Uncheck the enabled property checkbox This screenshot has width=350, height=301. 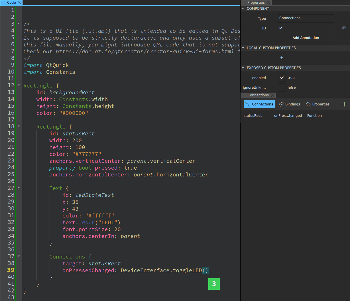(x=282, y=78)
